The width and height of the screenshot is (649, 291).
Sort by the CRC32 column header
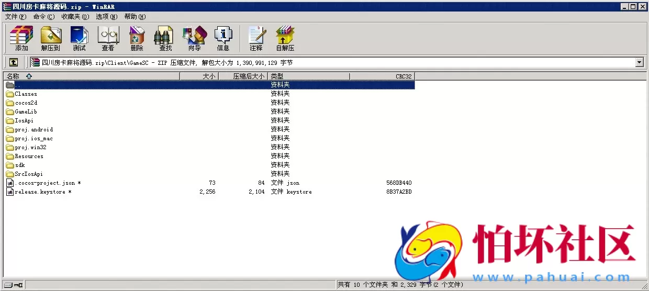(382, 76)
